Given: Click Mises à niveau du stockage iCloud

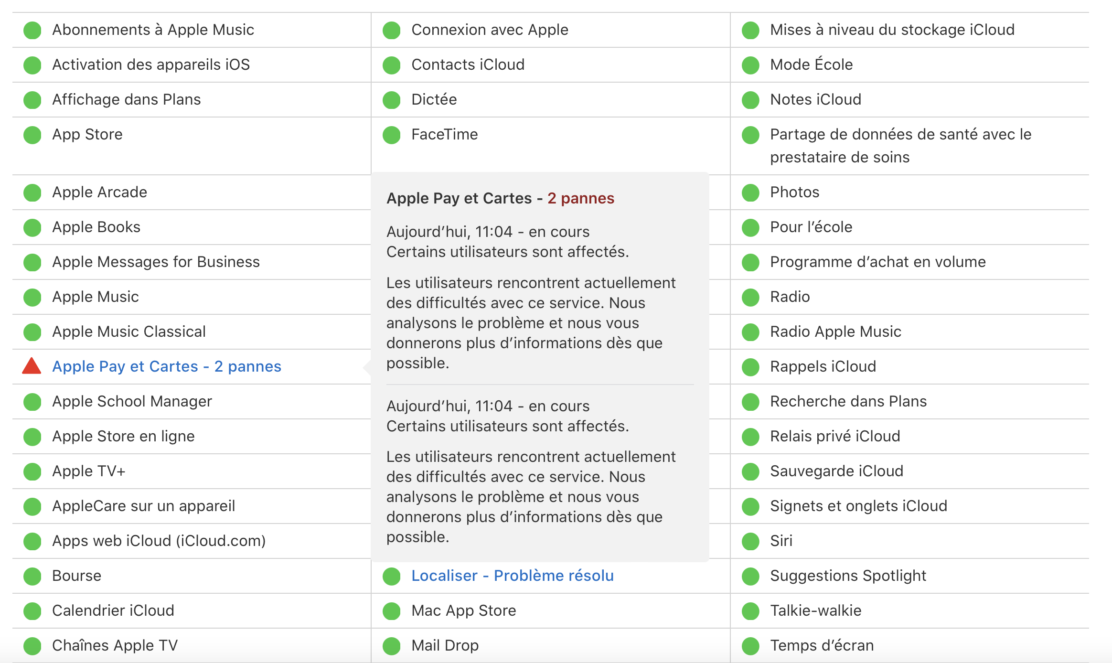Looking at the screenshot, I should [x=892, y=30].
